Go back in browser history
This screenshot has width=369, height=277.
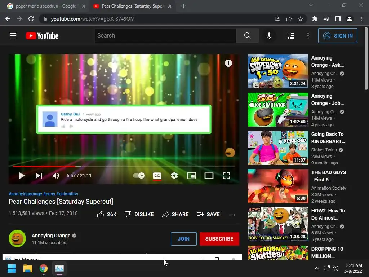[8, 19]
